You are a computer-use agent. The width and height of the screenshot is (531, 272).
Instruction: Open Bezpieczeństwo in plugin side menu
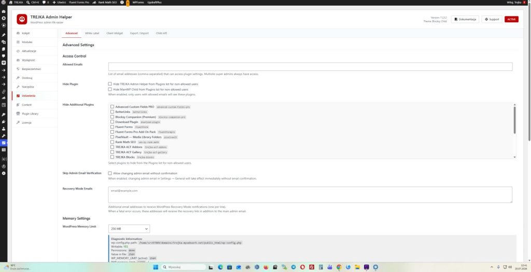tap(35, 69)
